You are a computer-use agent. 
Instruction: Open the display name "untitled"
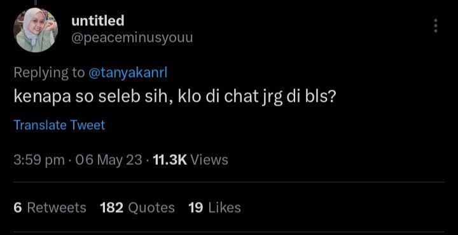tap(98, 21)
